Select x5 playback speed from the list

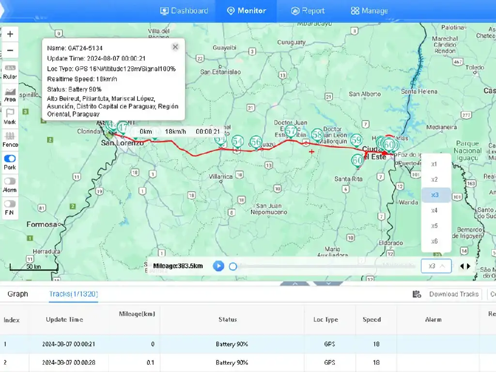(x=434, y=225)
